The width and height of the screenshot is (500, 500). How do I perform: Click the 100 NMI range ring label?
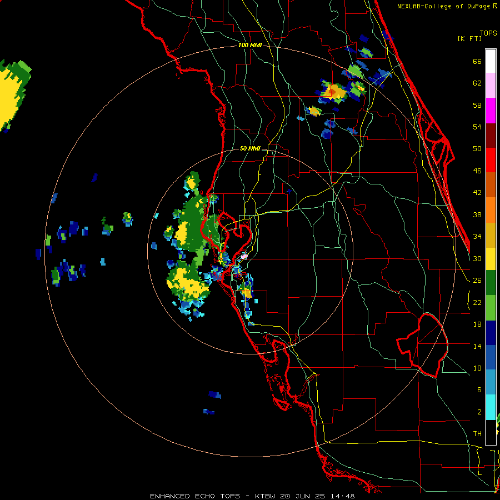(251, 46)
